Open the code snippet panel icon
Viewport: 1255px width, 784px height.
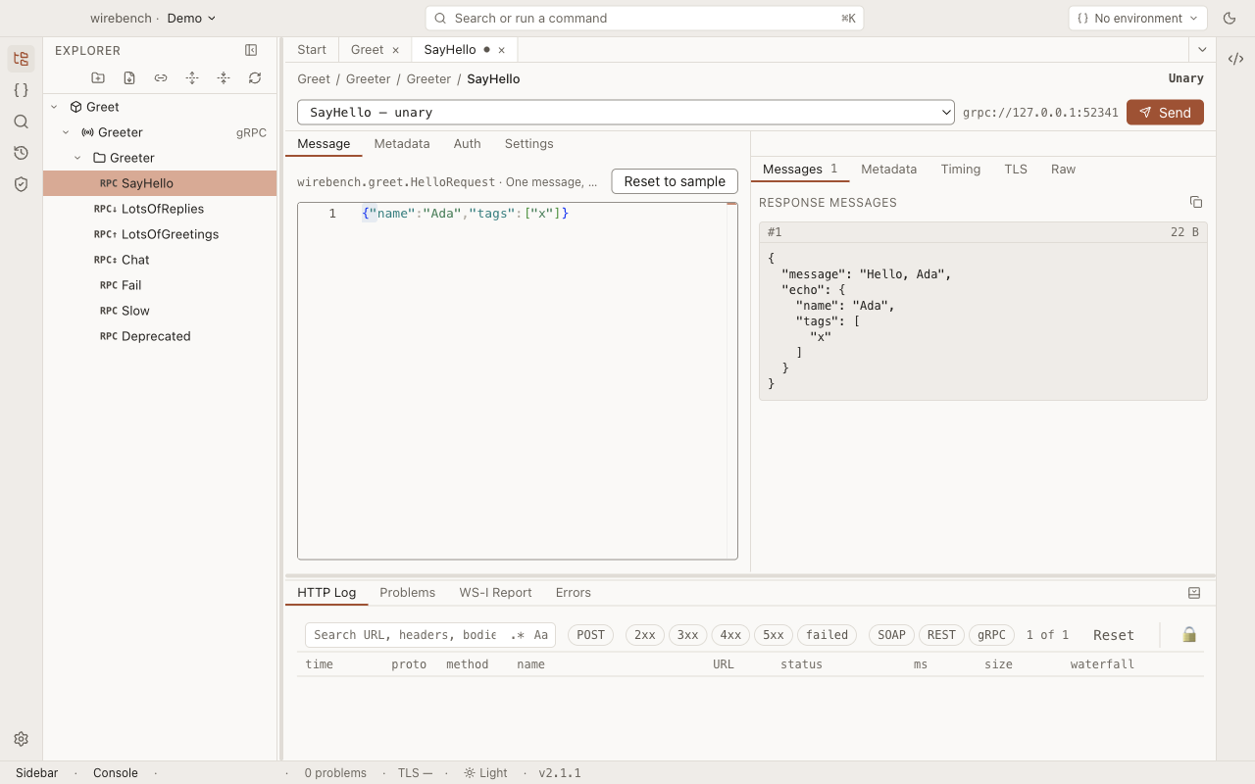coord(1235,59)
